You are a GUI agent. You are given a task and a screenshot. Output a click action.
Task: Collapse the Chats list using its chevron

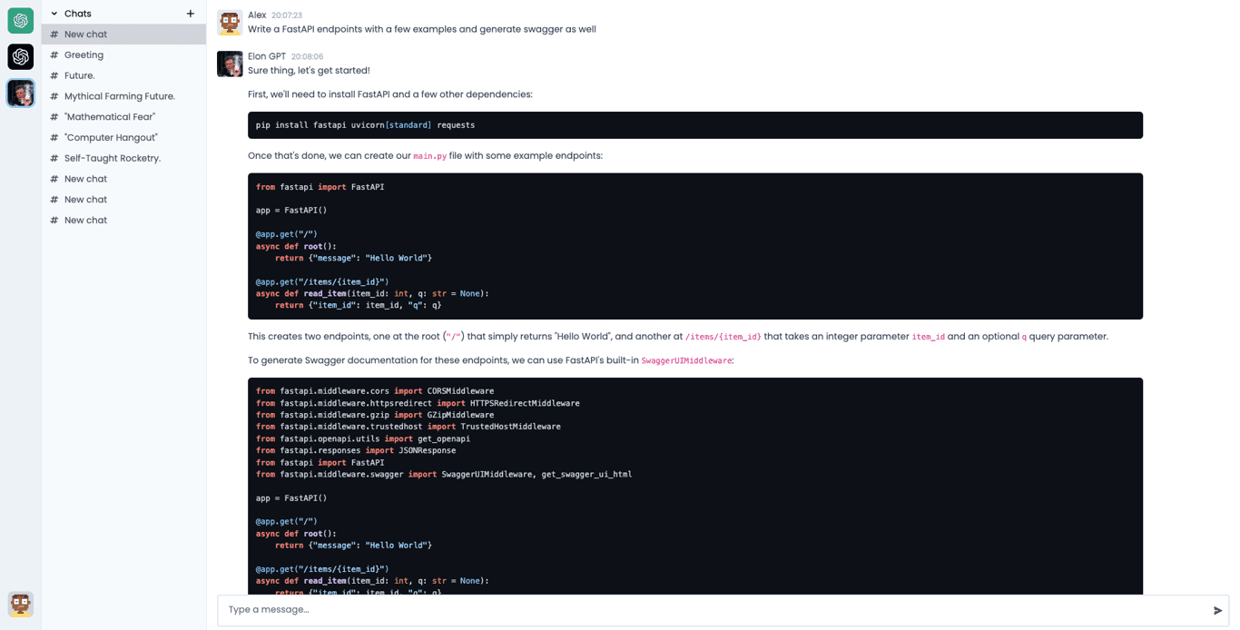tap(54, 13)
